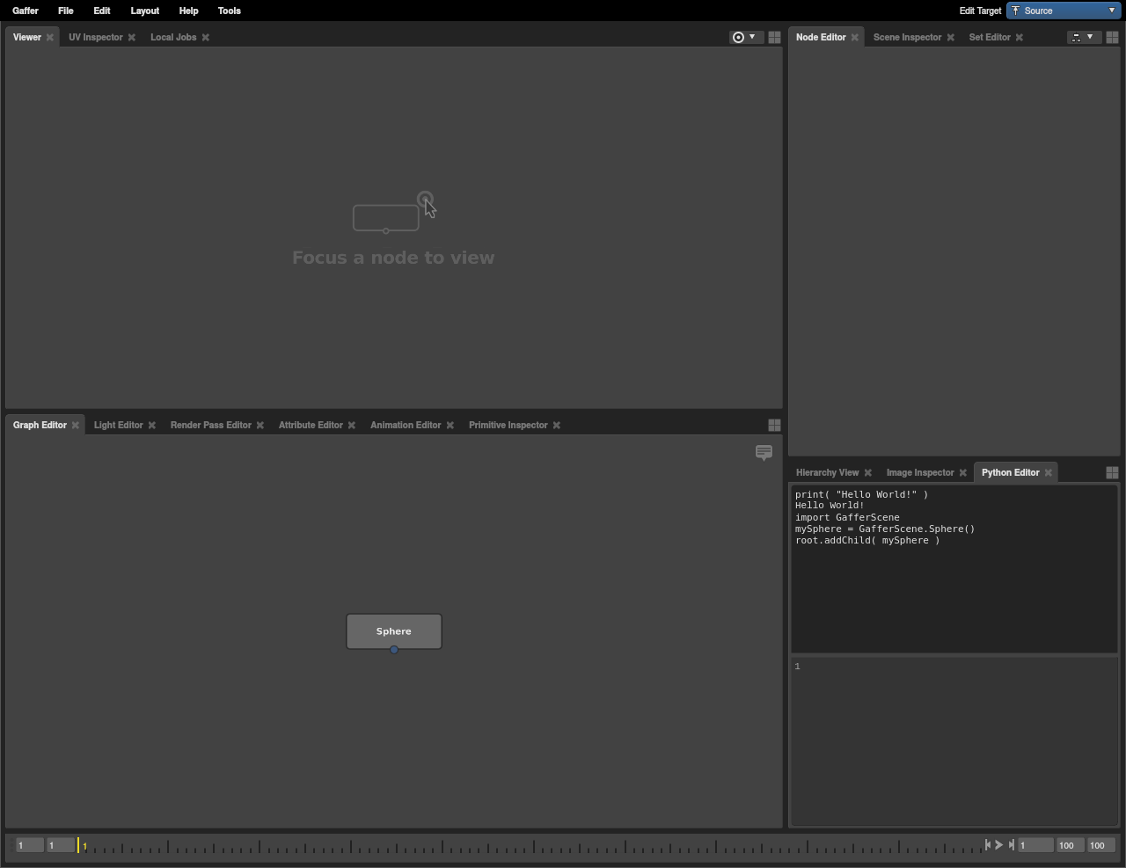The width and height of the screenshot is (1126, 868).
Task: Open the Layout menu
Action: pyautogui.click(x=144, y=11)
